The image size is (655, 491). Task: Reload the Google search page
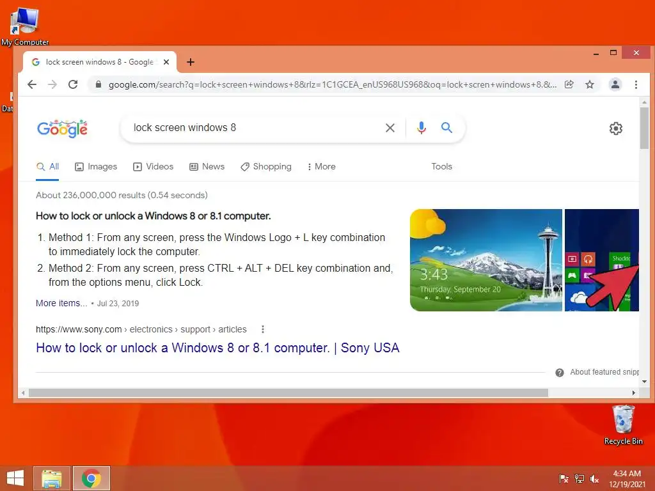coord(73,85)
